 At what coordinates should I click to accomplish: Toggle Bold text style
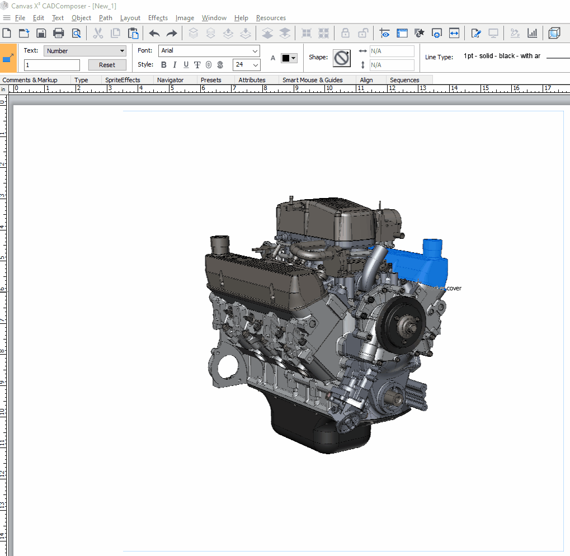(x=164, y=65)
